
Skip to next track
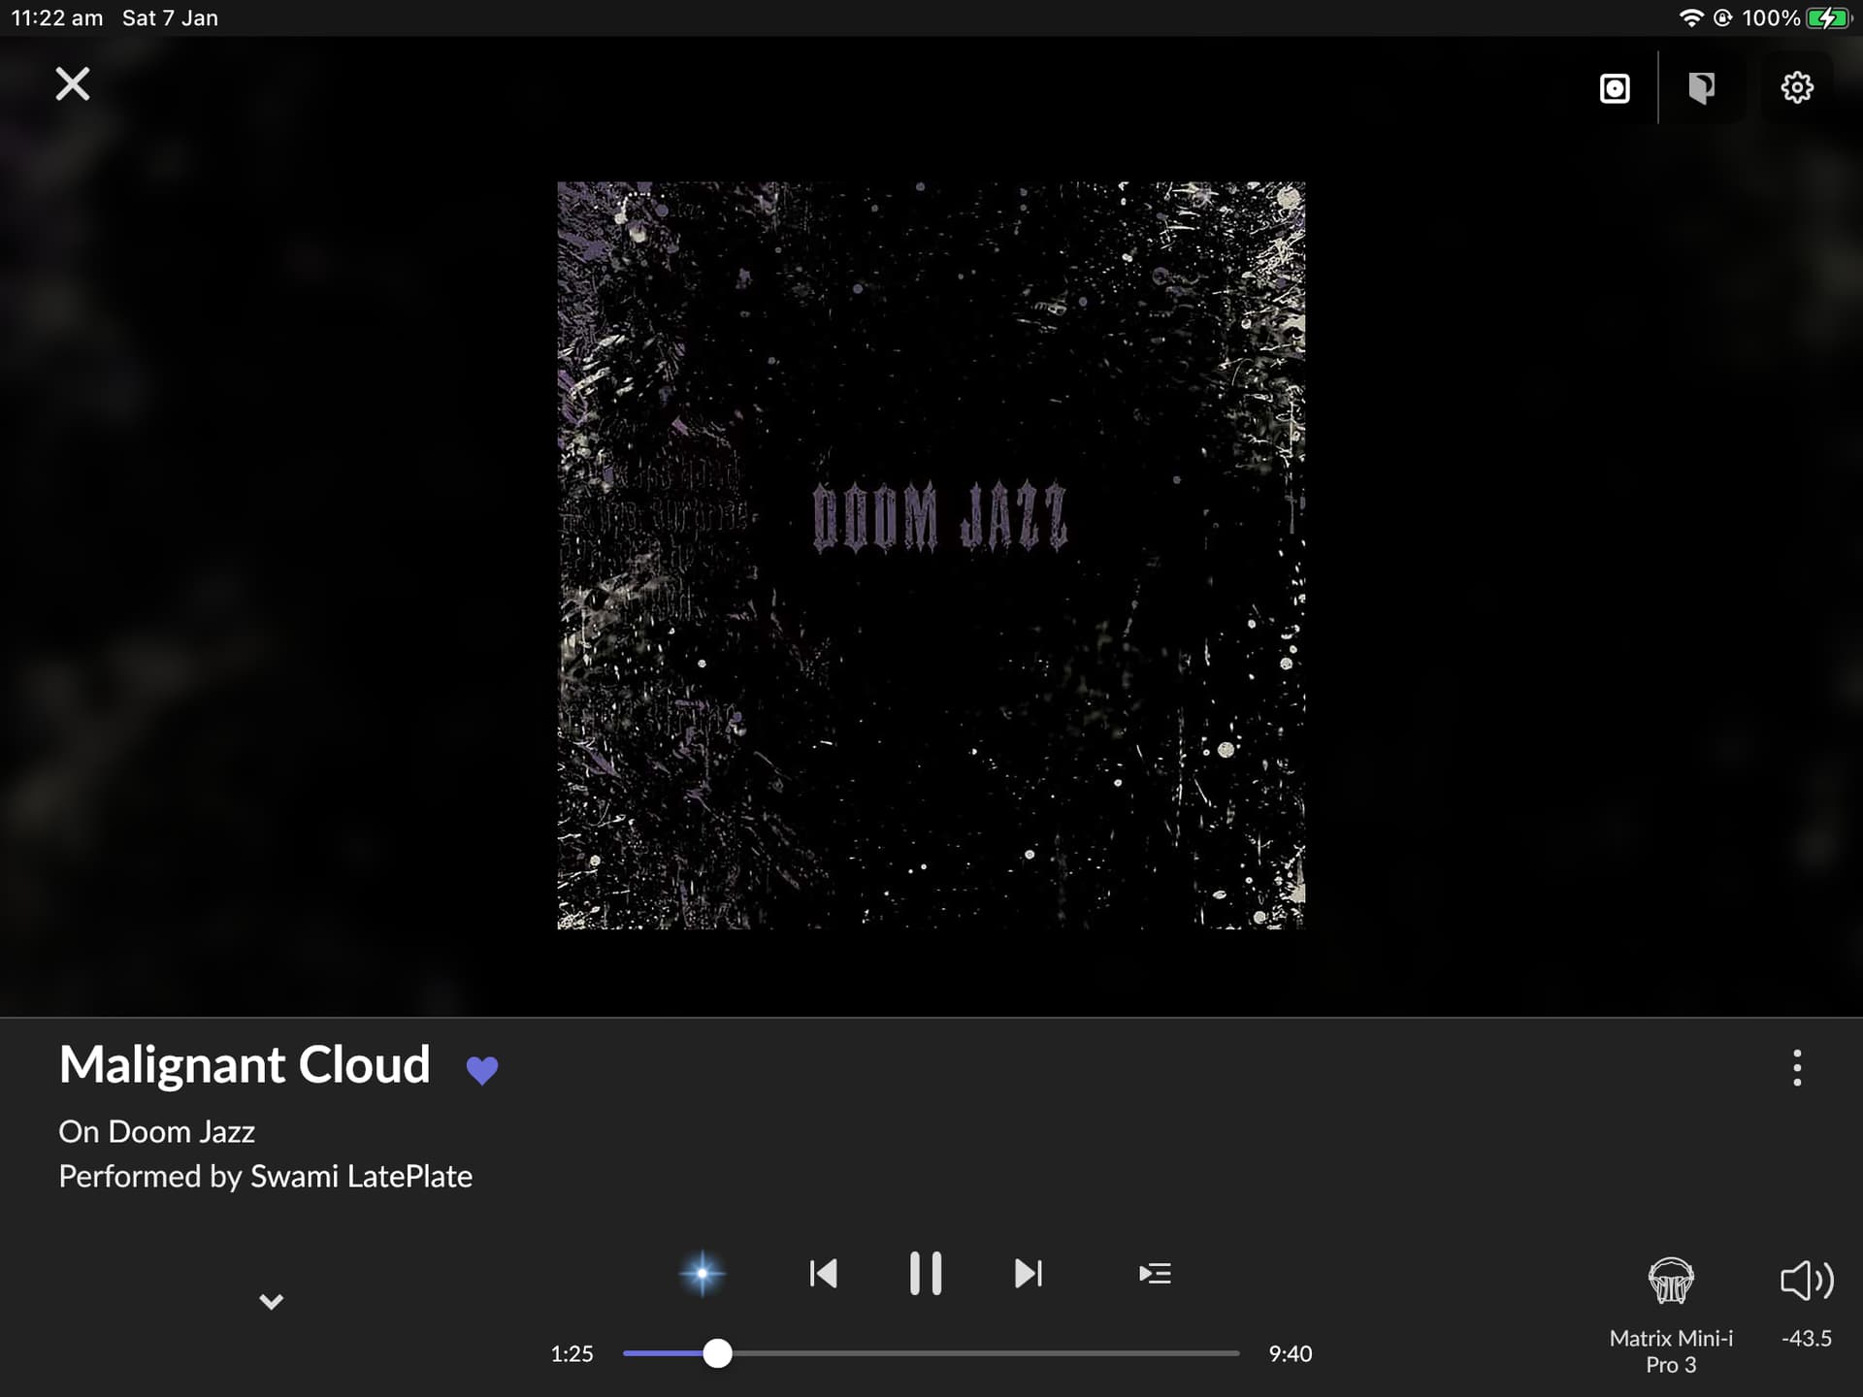[1029, 1273]
